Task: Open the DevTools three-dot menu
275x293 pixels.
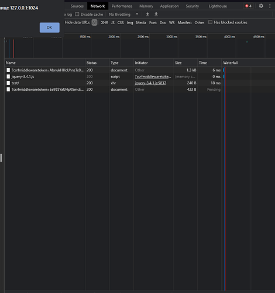Action: point(270,6)
